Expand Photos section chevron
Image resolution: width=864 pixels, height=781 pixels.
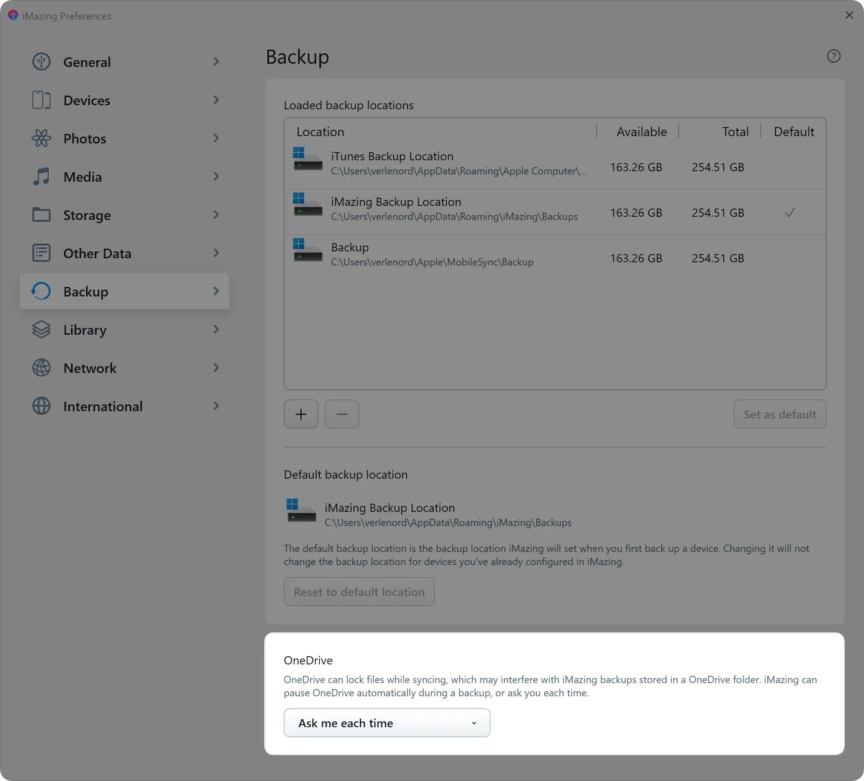pos(216,138)
